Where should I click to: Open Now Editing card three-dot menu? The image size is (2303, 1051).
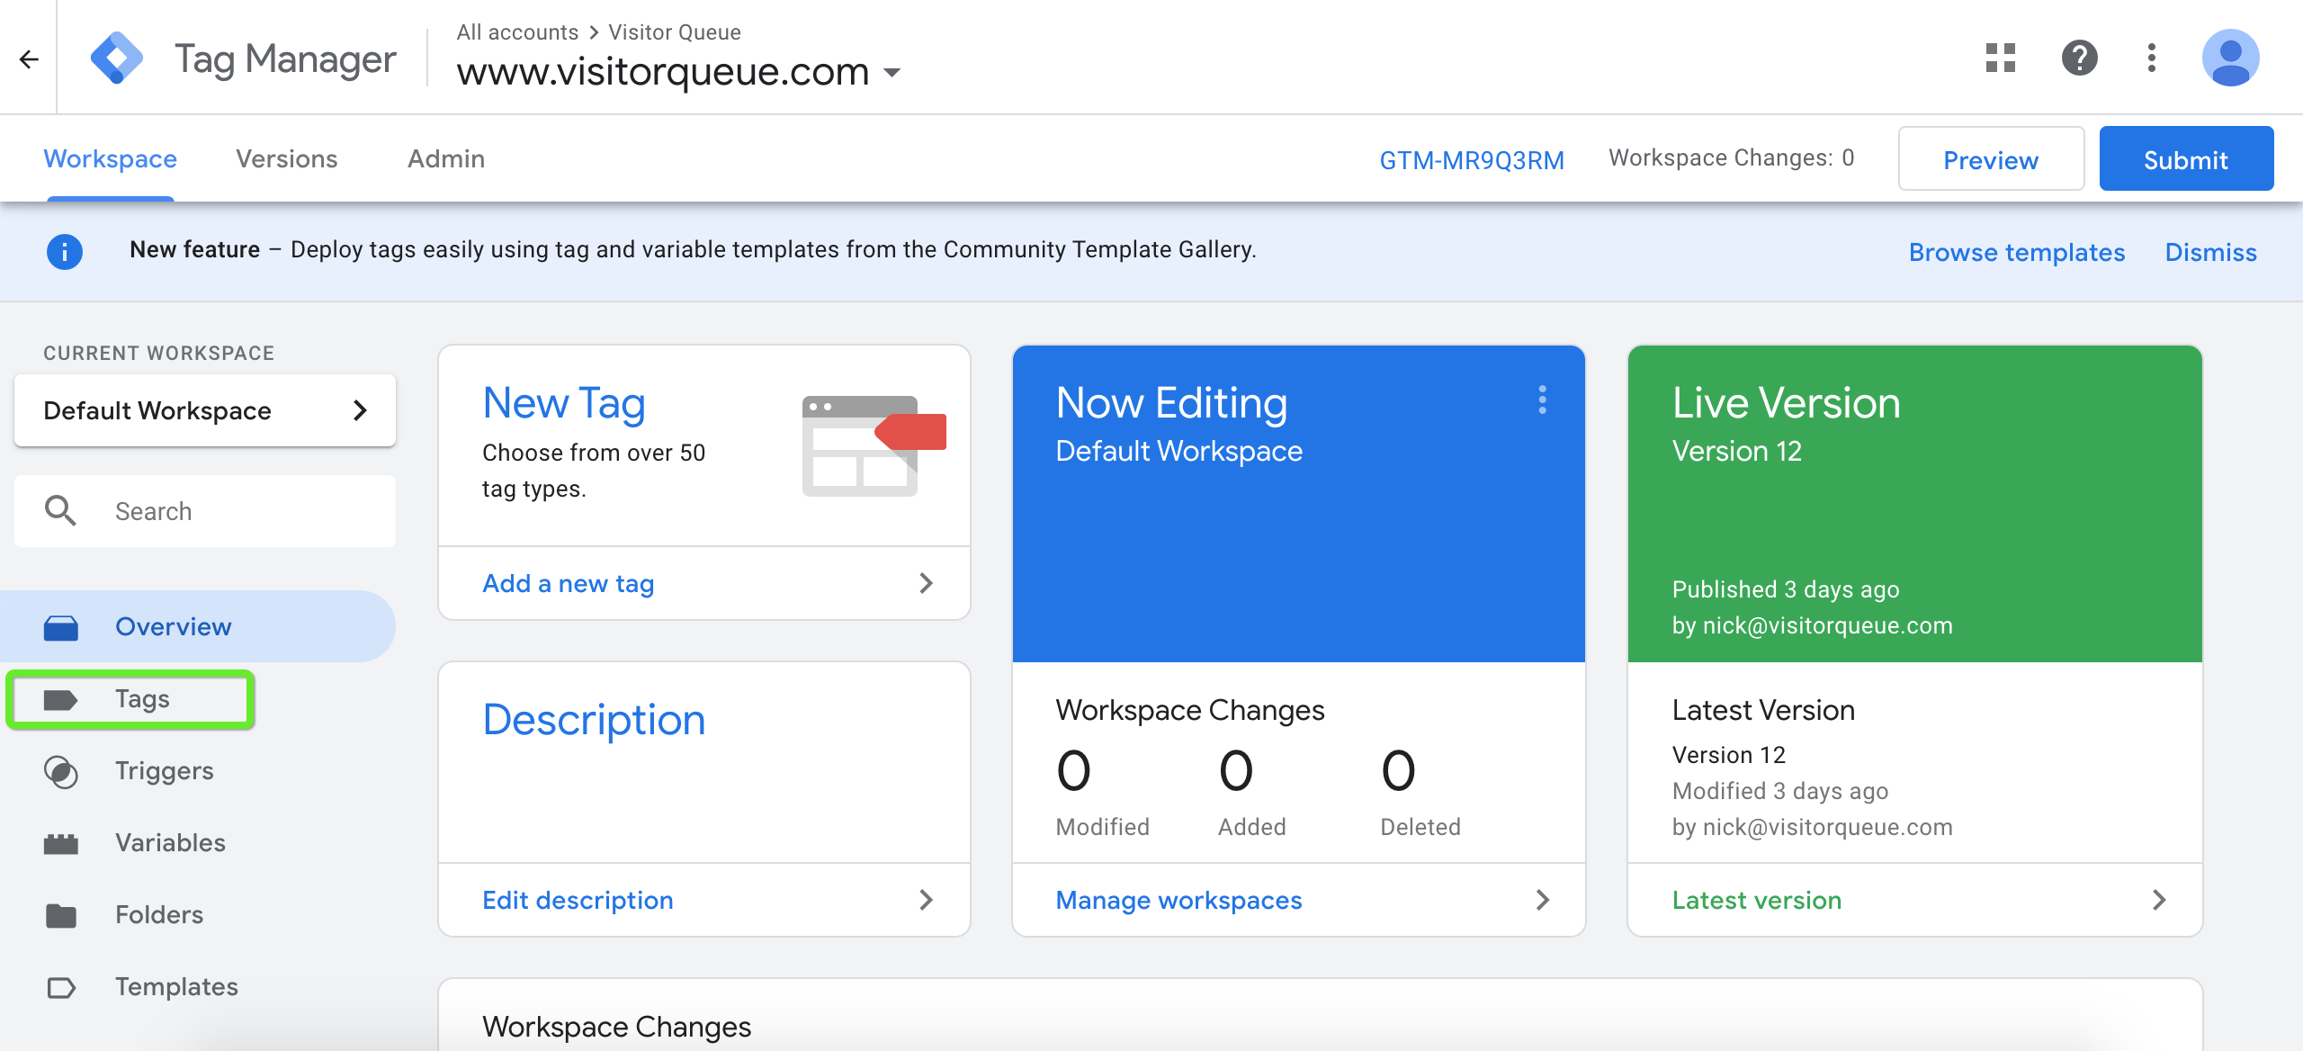tap(1542, 400)
